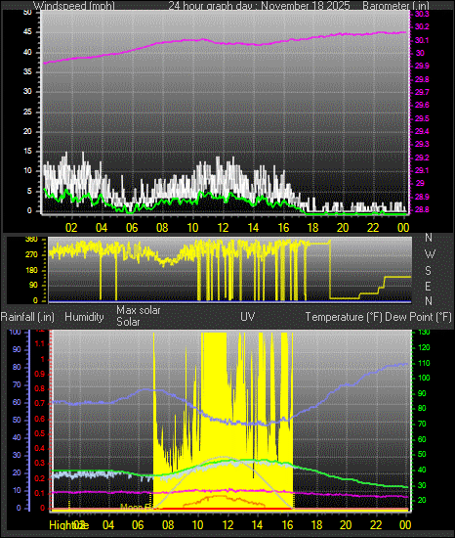
Task: Click '0.2' on the red rainfall axis
Action: coord(40,478)
